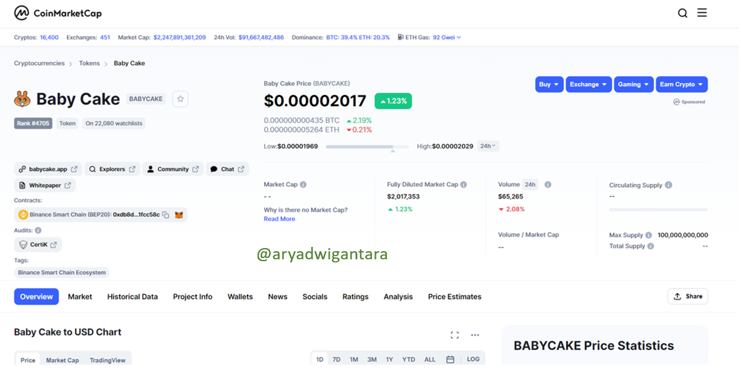Expand the ETH Gas 92 Gwei dropdown
The image size is (741, 384).
[x=446, y=37]
